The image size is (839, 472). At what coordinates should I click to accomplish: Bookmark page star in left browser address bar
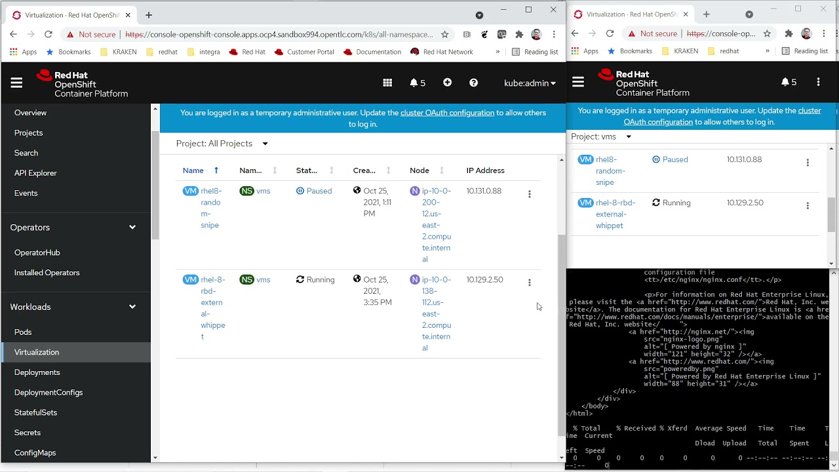click(444, 34)
